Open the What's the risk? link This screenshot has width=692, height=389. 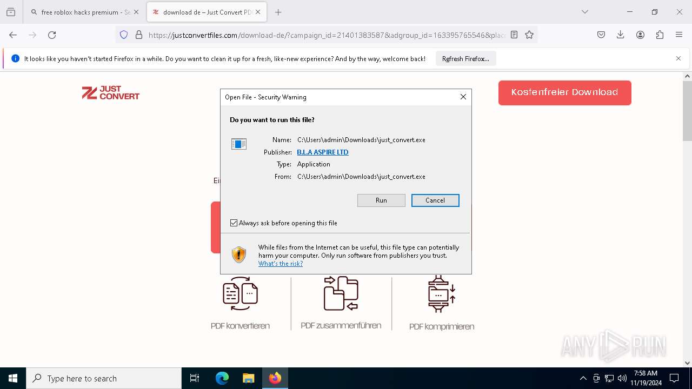(281, 264)
